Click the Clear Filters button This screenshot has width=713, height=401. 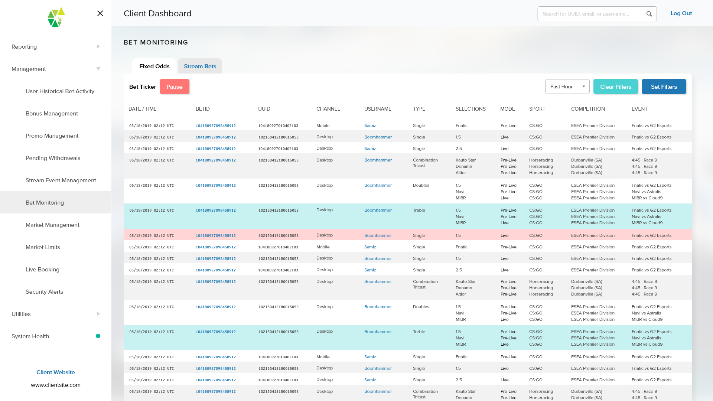coord(615,87)
